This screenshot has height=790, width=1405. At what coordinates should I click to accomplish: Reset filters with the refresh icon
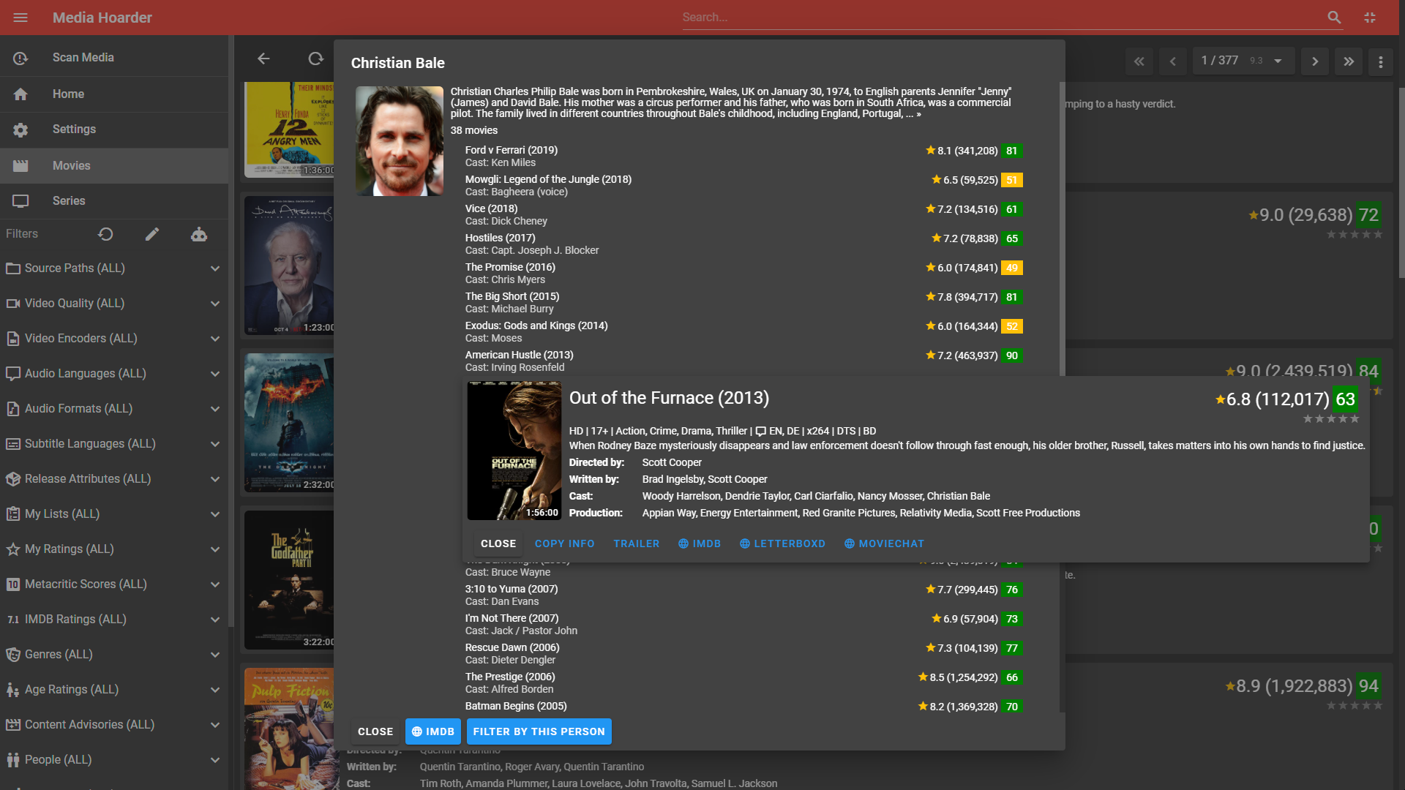pos(105,234)
